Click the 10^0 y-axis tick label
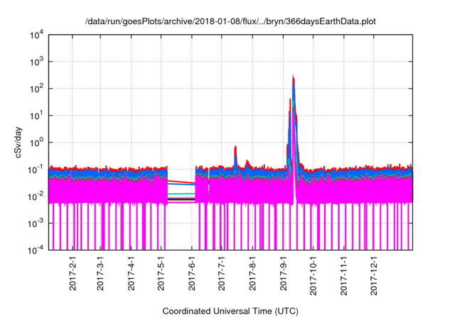This screenshot has height=318, width=455. coord(37,143)
